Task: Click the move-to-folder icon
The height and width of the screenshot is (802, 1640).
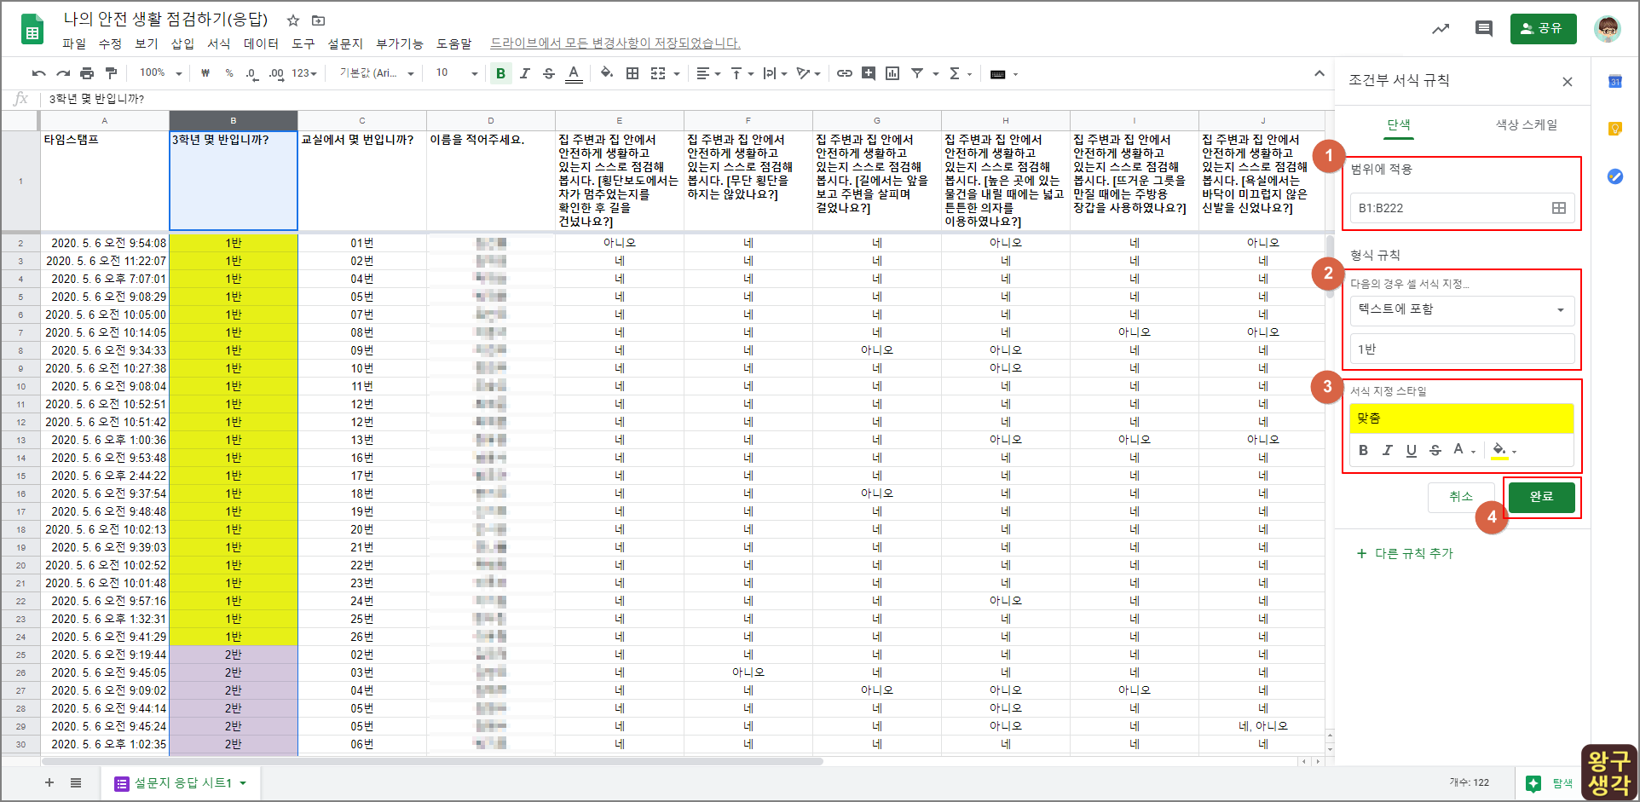Action: [318, 20]
